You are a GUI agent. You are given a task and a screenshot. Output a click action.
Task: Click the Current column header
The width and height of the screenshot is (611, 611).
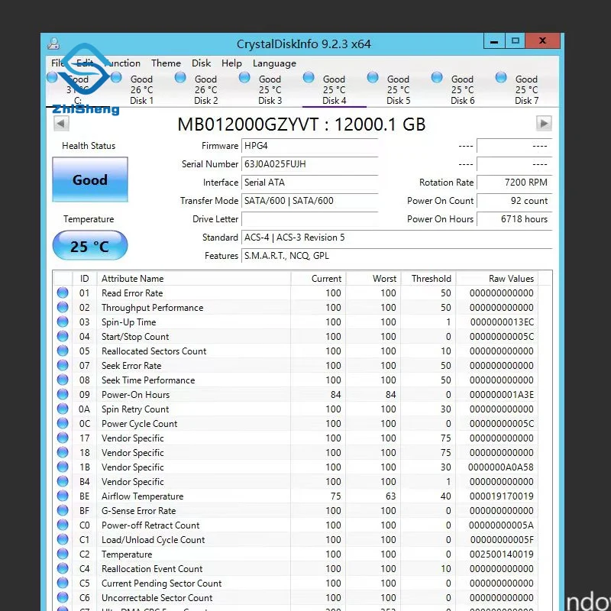(x=318, y=279)
